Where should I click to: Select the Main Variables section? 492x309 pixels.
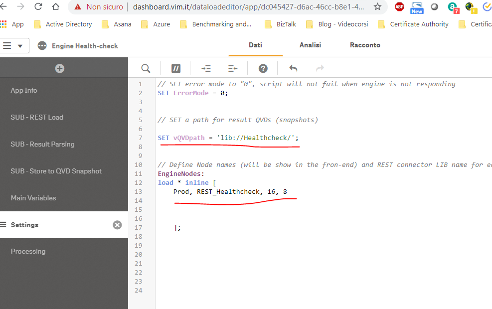32,198
